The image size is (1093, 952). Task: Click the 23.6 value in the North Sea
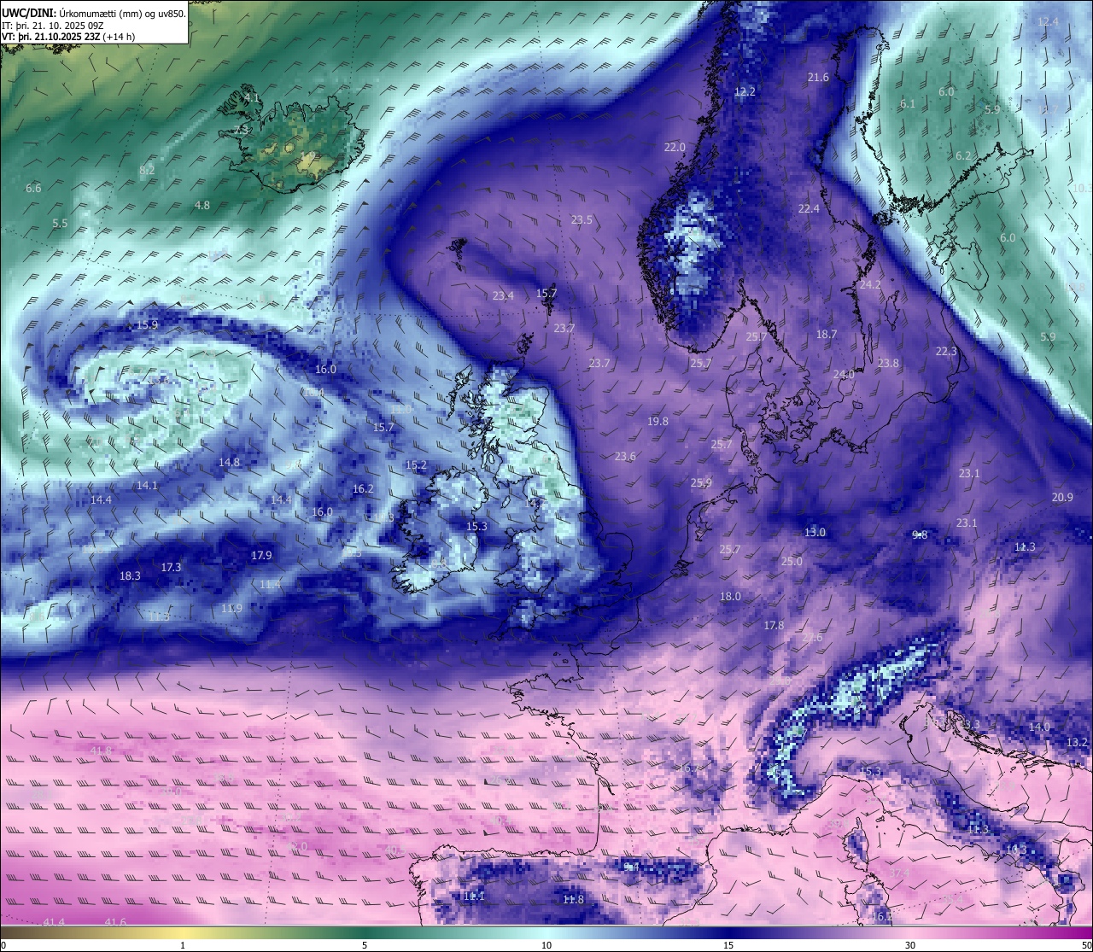(625, 457)
